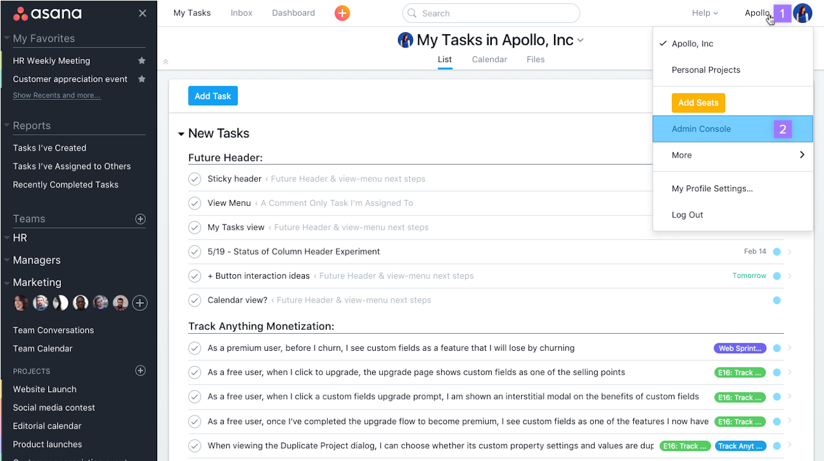The width and height of the screenshot is (824, 461).
Task: Complete the Duplicate Project dialog task
Action: click(x=195, y=446)
